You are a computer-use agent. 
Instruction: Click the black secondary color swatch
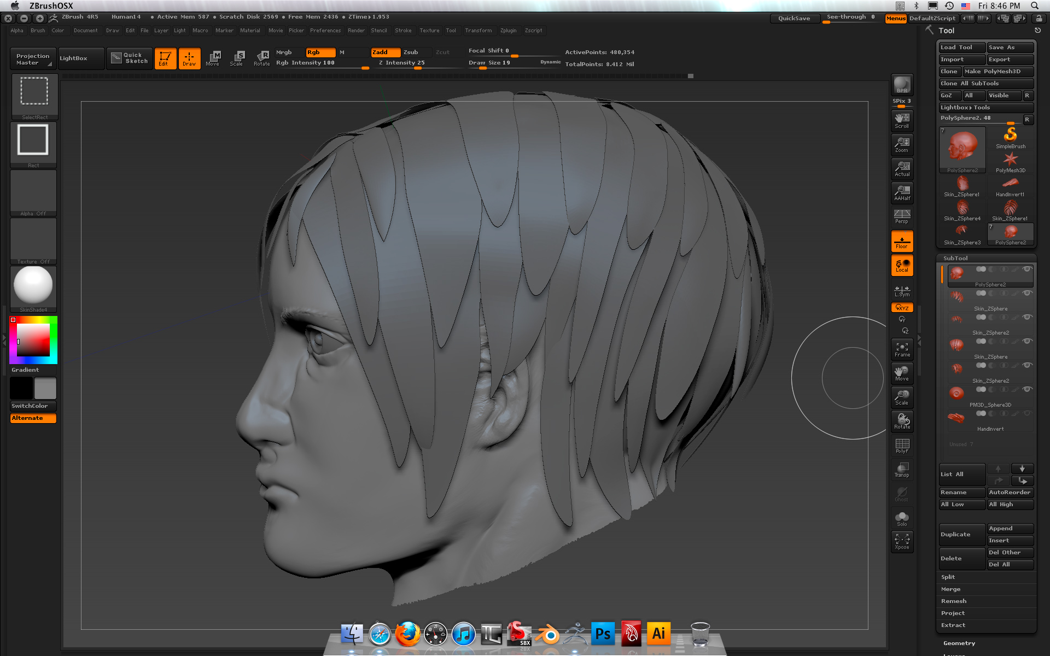tap(21, 388)
